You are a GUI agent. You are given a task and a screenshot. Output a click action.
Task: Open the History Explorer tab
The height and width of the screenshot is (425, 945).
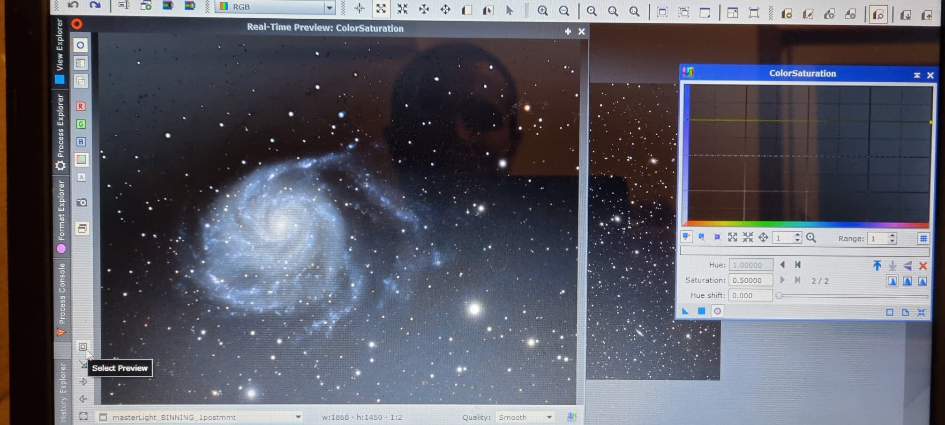(x=63, y=392)
